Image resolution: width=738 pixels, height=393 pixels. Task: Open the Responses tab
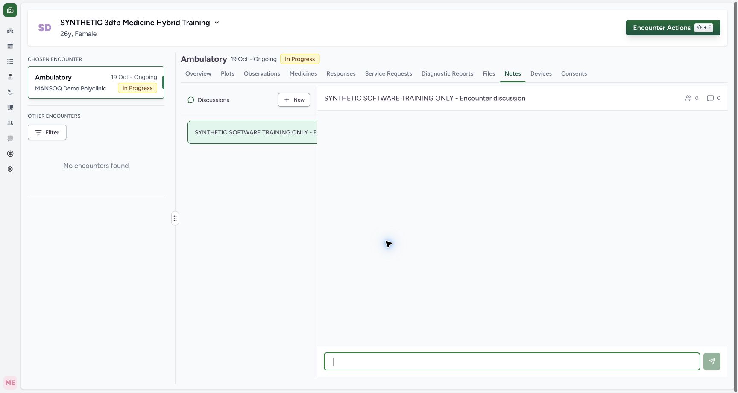coord(341,74)
